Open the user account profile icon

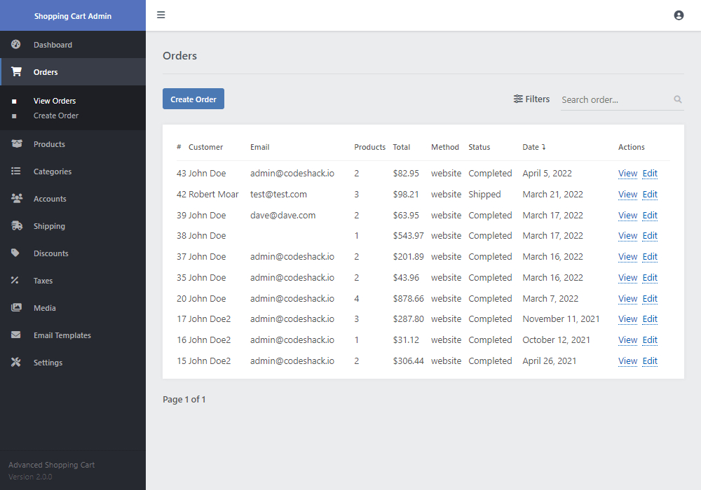click(679, 15)
